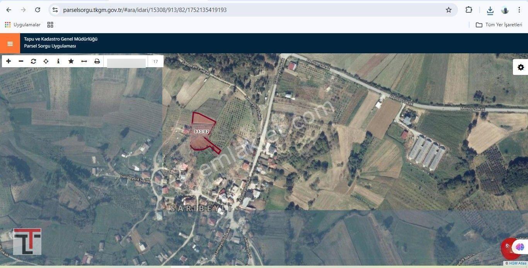Open the browser downloads panel
Viewport: 528px width, 268px height.
490,10
